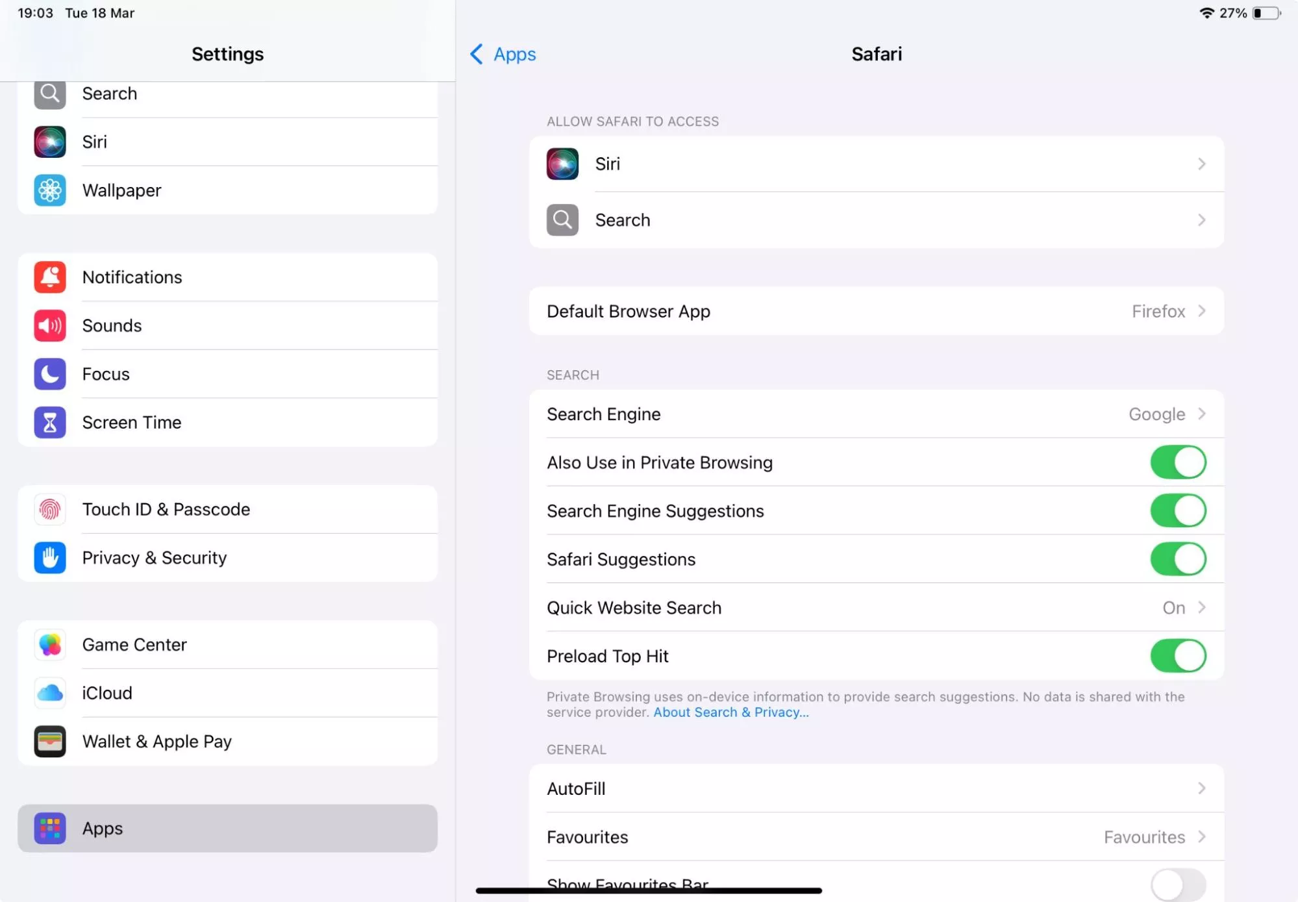Image resolution: width=1298 pixels, height=902 pixels.
Task: Go back to Apps list
Action: click(x=503, y=54)
